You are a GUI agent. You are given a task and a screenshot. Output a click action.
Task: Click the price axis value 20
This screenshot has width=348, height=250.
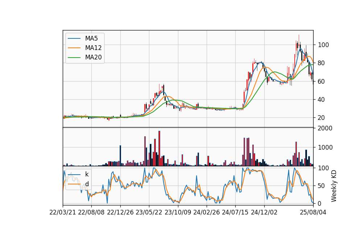pos(322,118)
